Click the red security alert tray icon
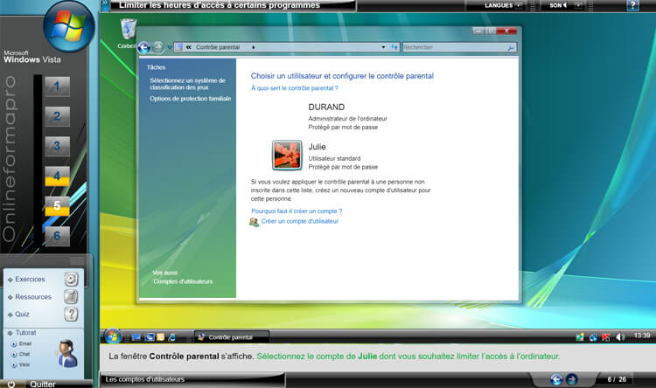 (x=606, y=337)
